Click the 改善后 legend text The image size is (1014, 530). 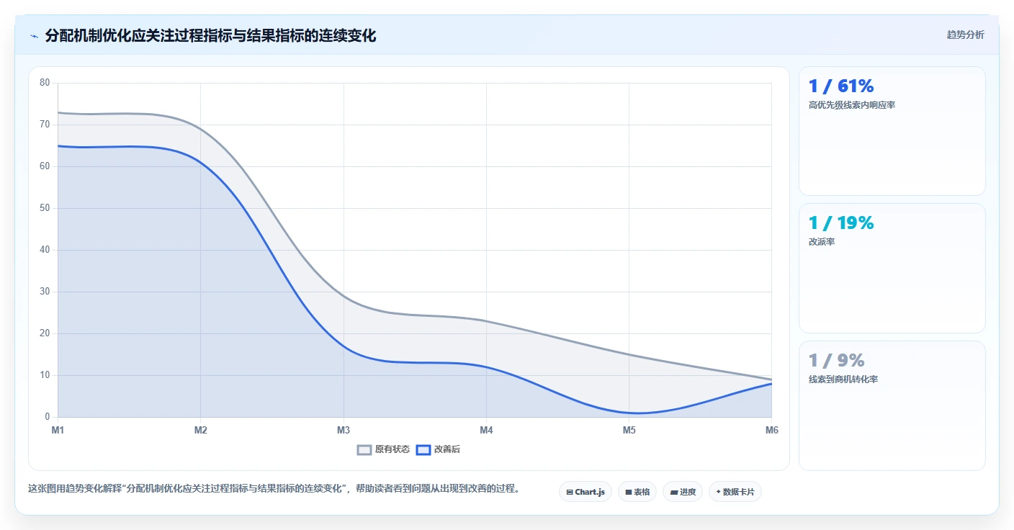(447, 449)
